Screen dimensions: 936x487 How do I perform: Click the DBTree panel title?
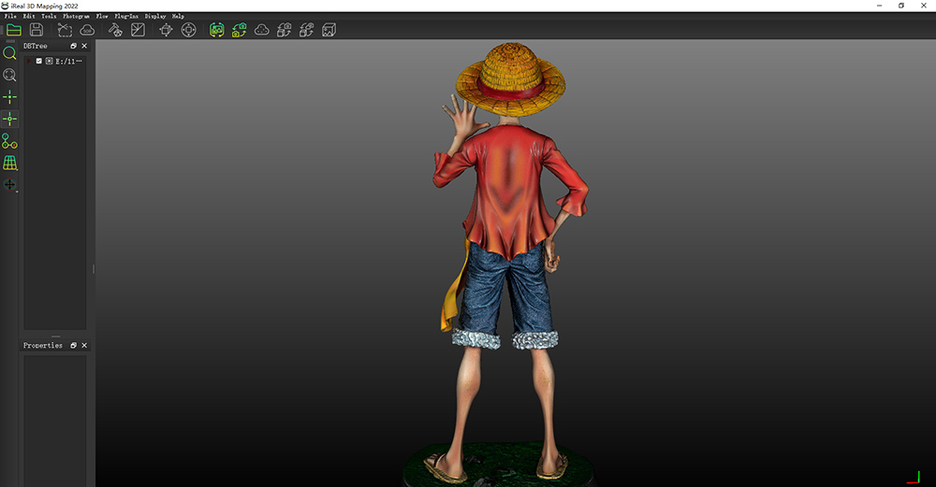(x=36, y=46)
